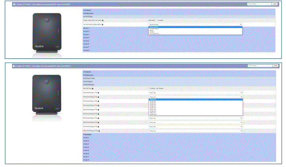Screen dimensions: 286x167
Task: Open the info icon beside Distinctive Ringing 3 File
Action: pyautogui.click(x=98, y=101)
